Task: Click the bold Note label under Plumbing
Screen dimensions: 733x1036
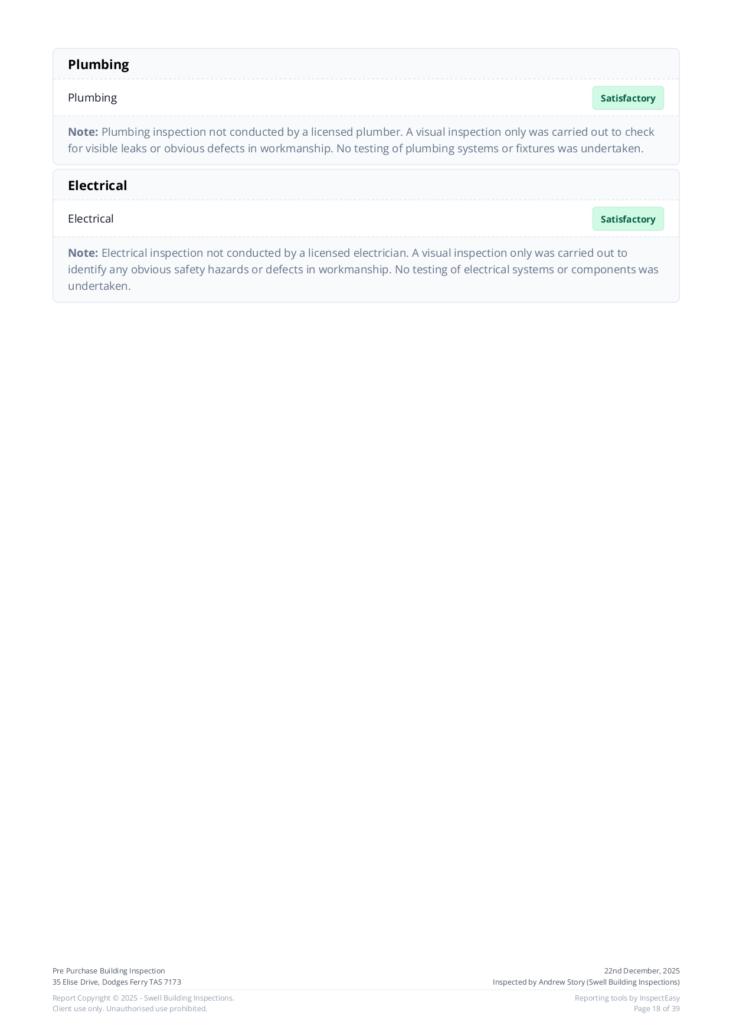Action: pos(83,132)
